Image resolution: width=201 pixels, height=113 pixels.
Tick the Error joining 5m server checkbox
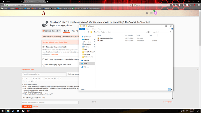click(43, 65)
